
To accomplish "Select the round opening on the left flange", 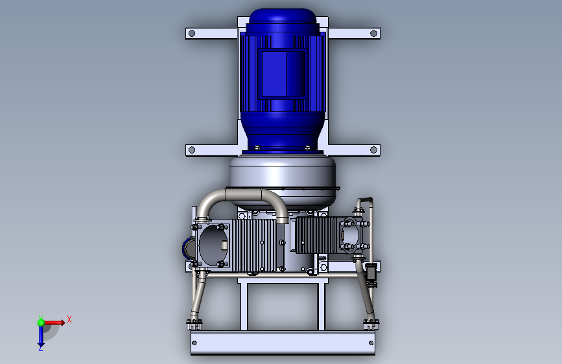I will click(x=213, y=245).
